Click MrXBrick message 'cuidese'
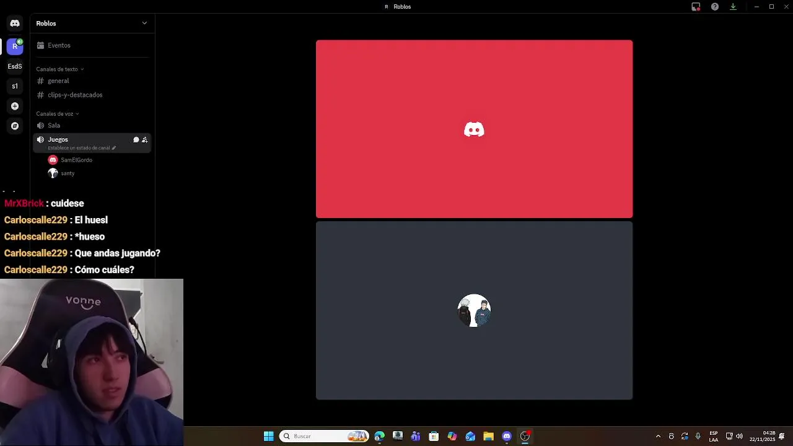The width and height of the screenshot is (793, 446). pos(67,204)
